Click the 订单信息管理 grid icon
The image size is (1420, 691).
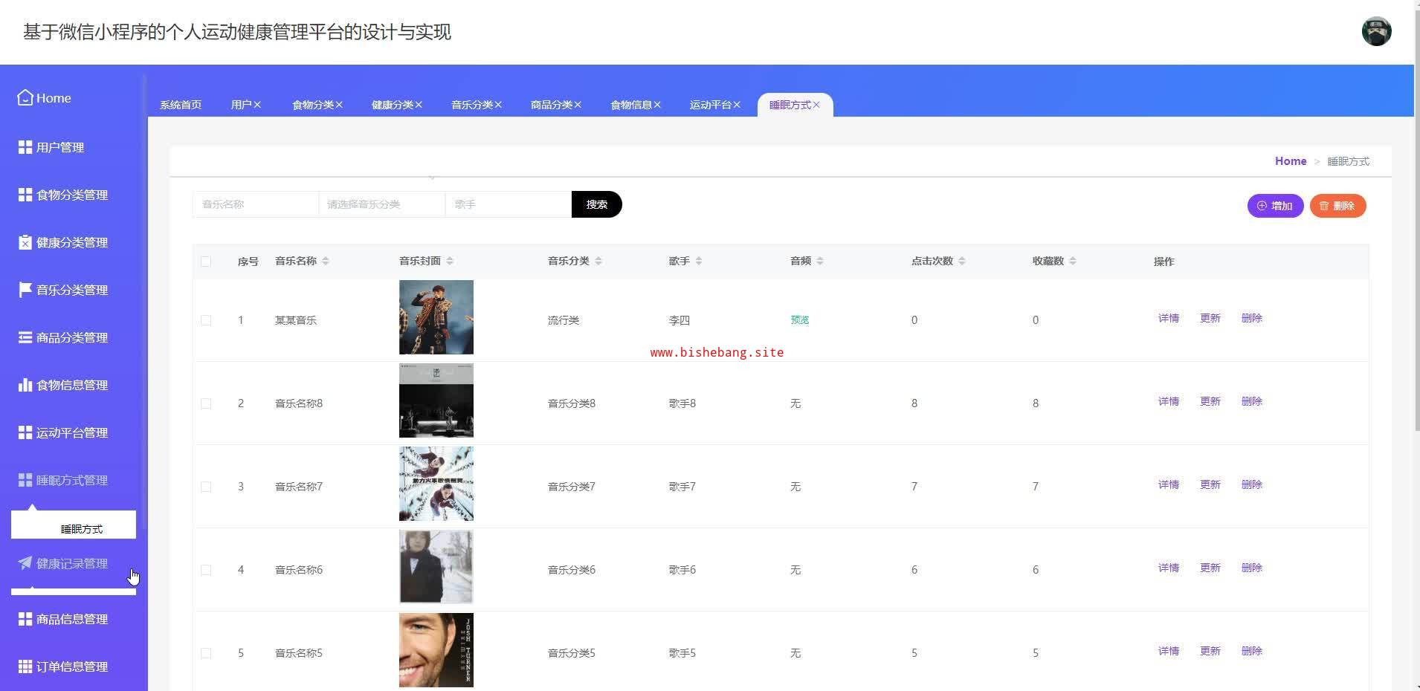(25, 666)
